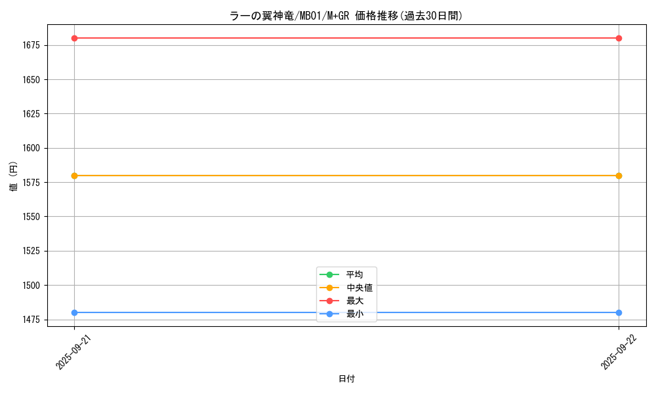Click the y-axis title 値 (円)
The width and height of the screenshot is (656, 393).
pyautogui.click(x=13, y=176)
